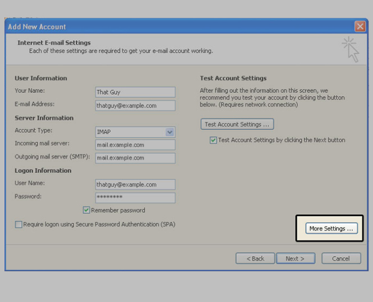This screenshot has width=373, height=302.
Task: Enable the Remember password checkbox
Action: click(86, 210)
